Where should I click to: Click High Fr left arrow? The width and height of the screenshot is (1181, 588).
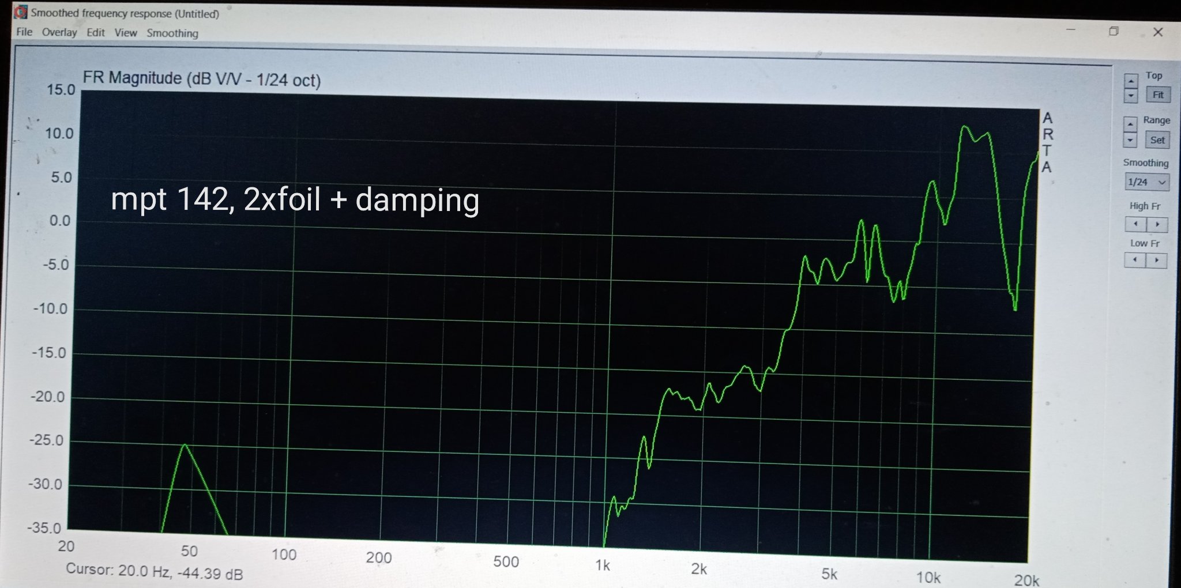point(1135,224)
